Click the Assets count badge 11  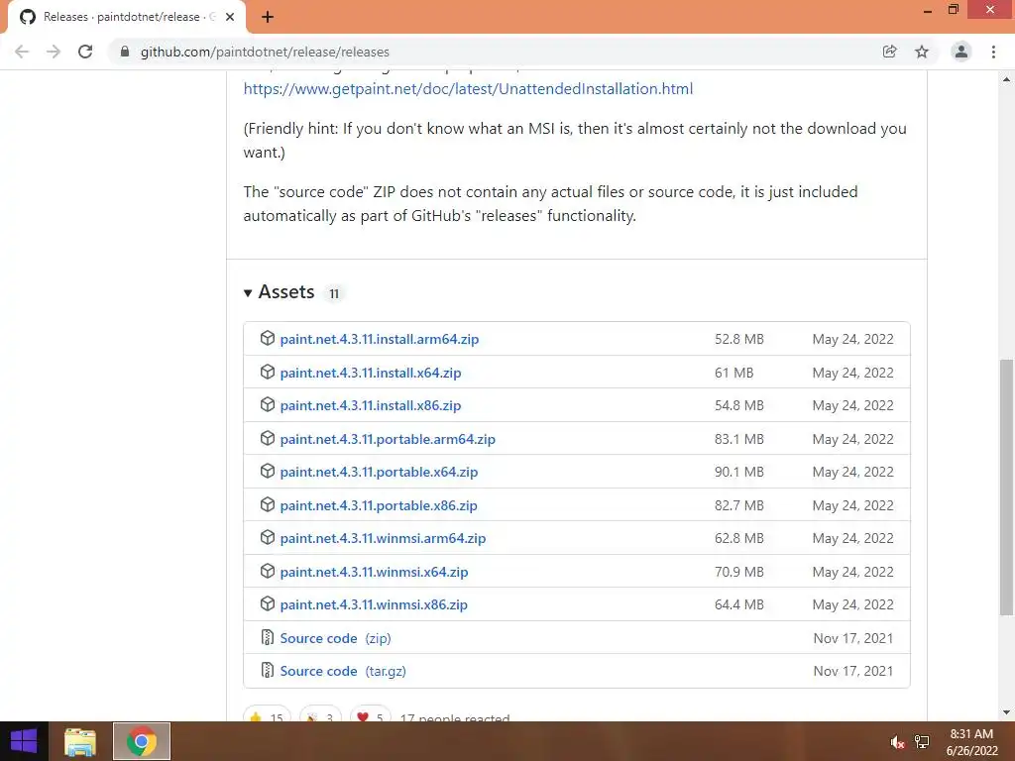tap(334, 293)
